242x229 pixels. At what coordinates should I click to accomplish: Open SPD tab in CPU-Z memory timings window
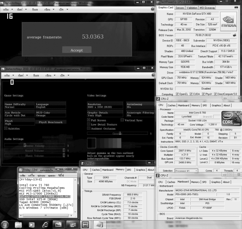point(129,170)
